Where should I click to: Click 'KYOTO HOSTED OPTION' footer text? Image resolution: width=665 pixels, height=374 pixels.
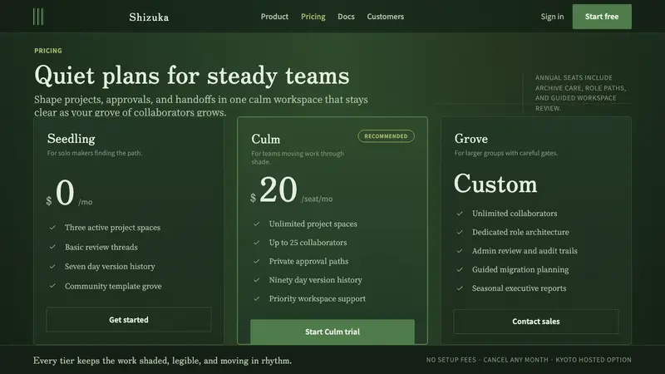click(x=594, y=360)
